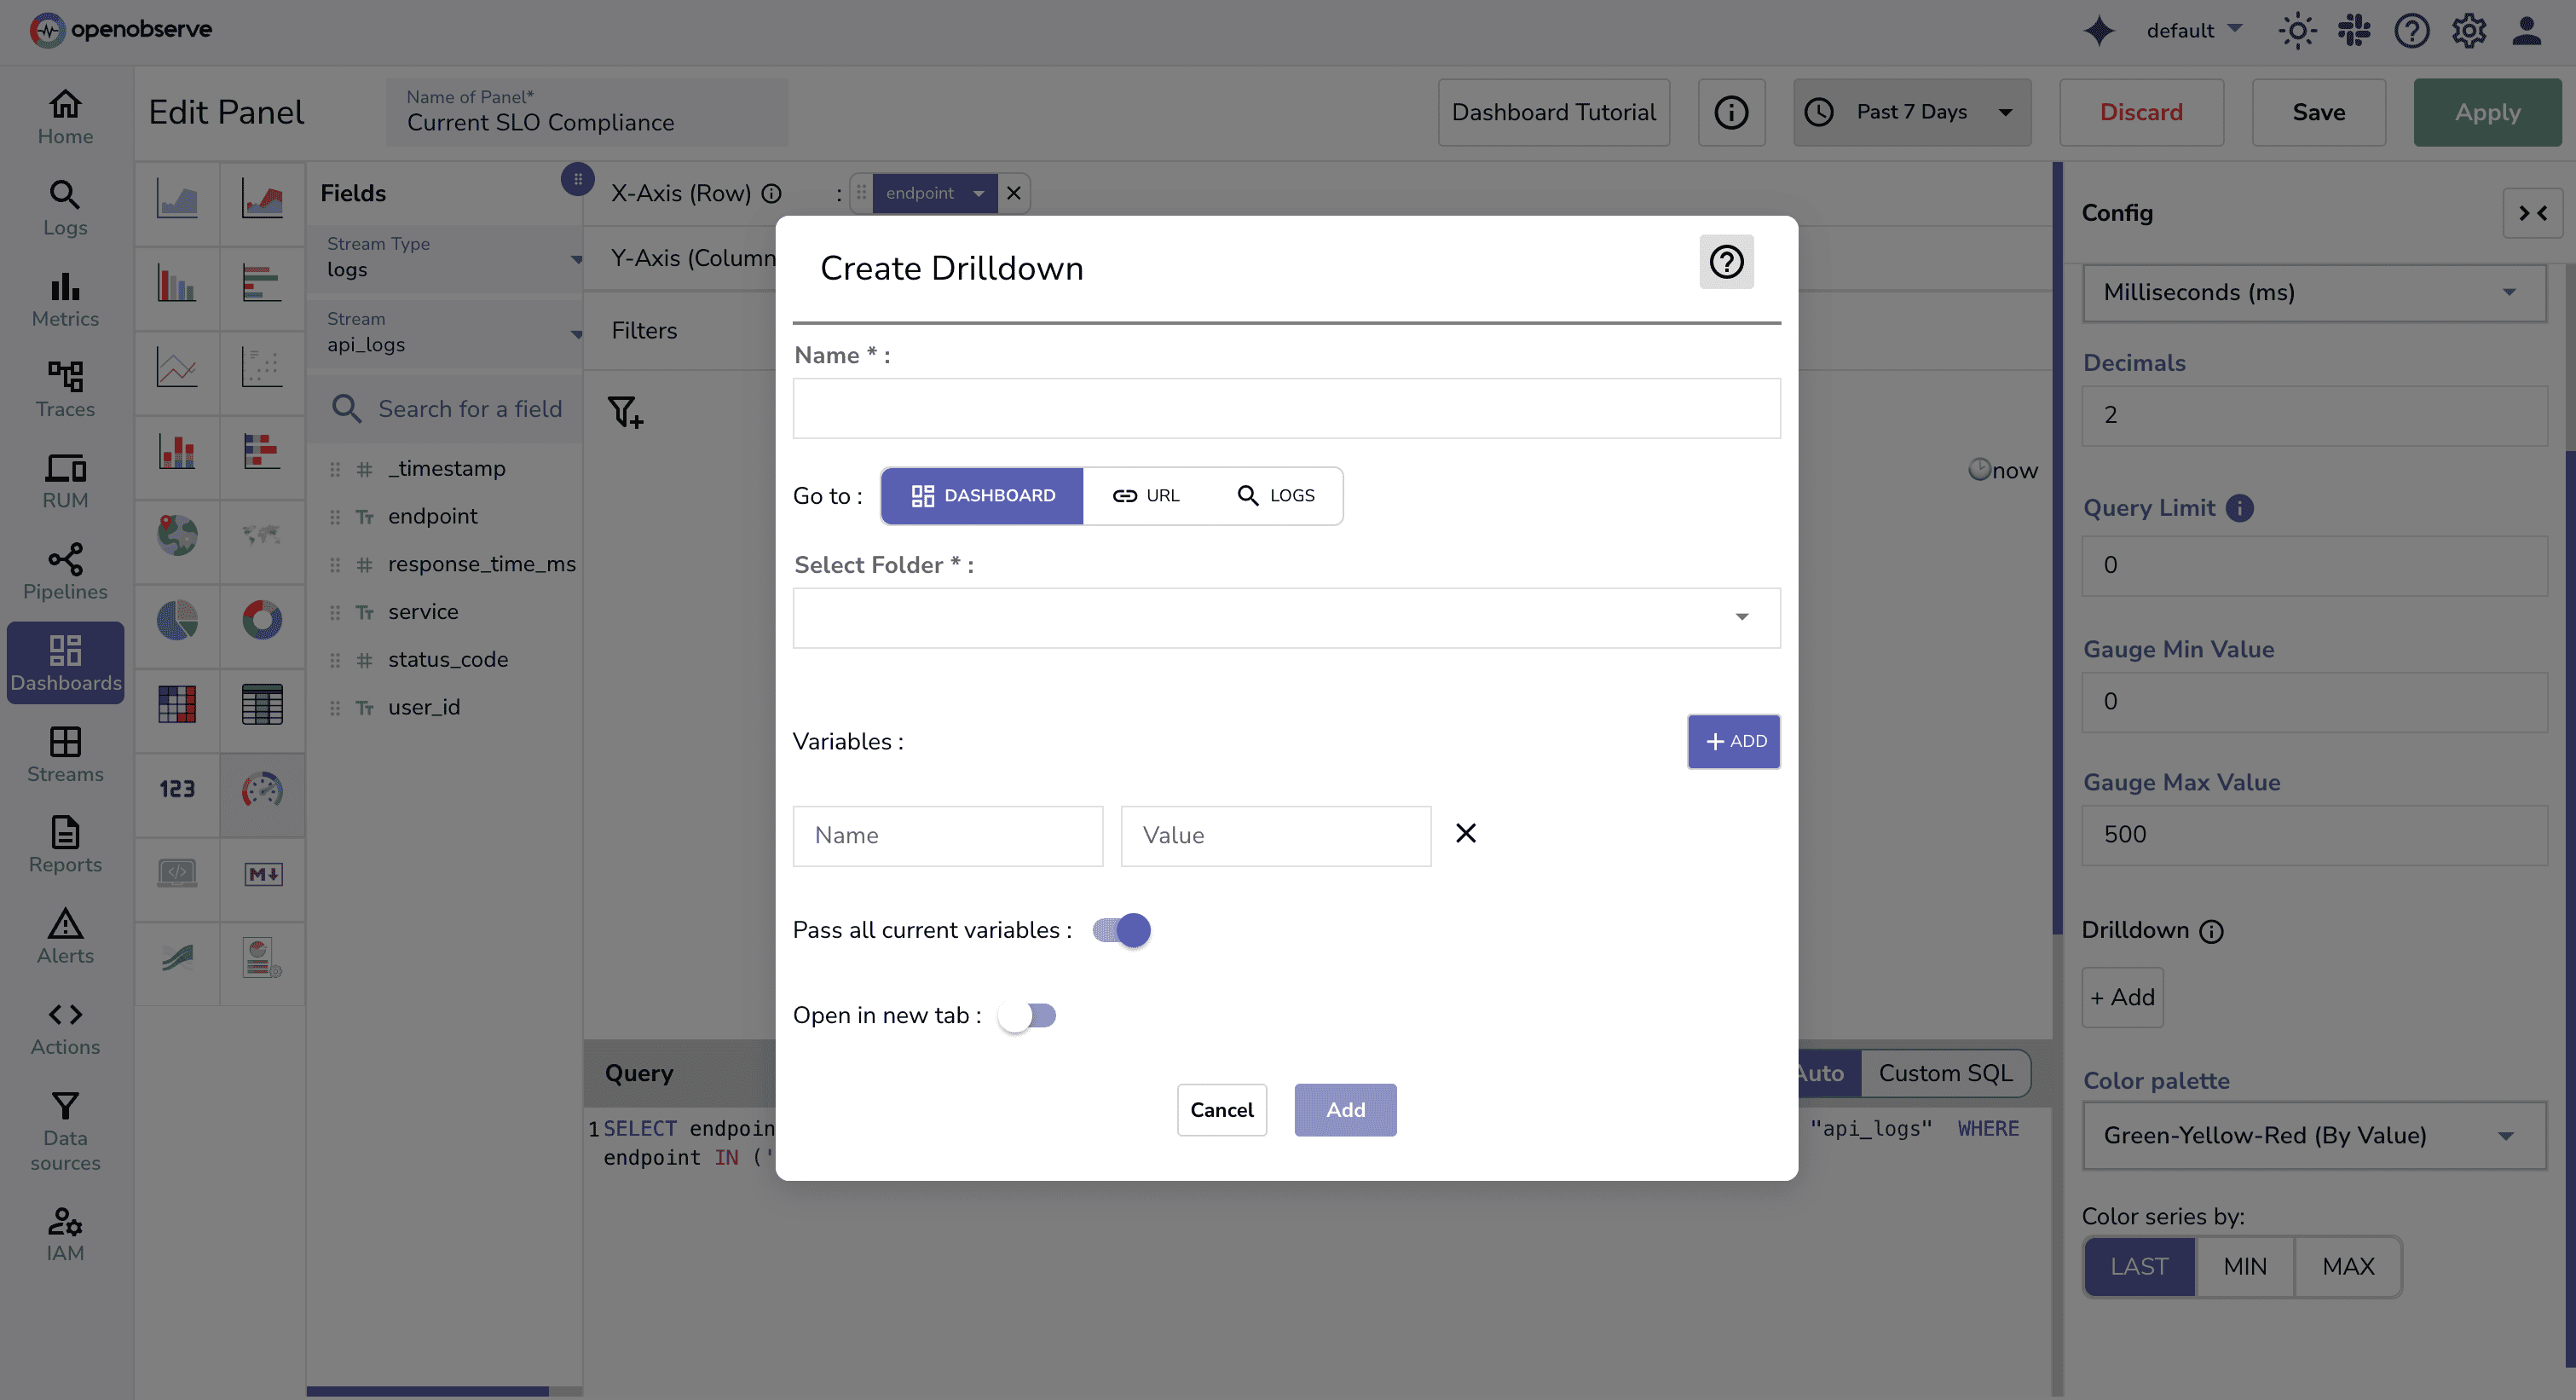Select MIN for Color series by
The height and width of the screenshot is (1400, 2576).
click(x=2245, y=1266)
